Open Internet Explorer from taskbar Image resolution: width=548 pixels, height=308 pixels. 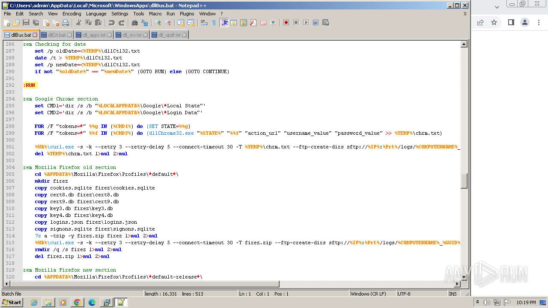pos(34,302)
